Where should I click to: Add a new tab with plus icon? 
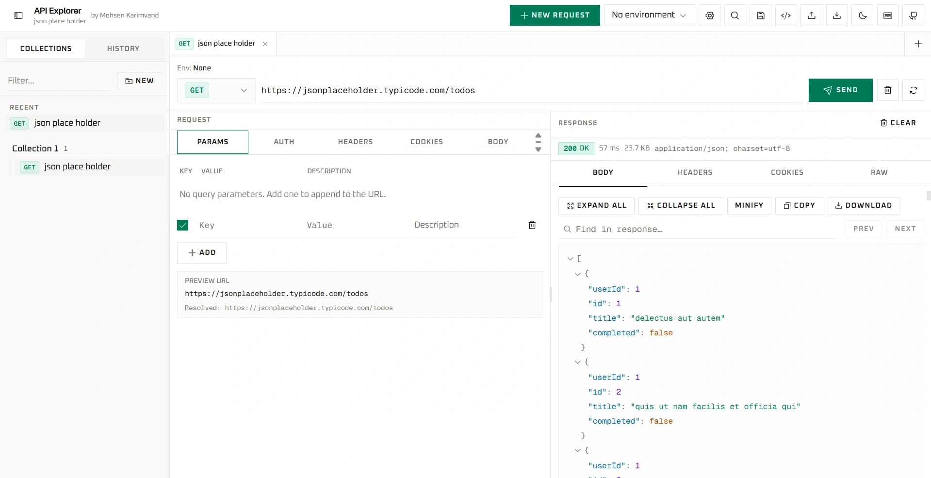(x=918, y=44)
